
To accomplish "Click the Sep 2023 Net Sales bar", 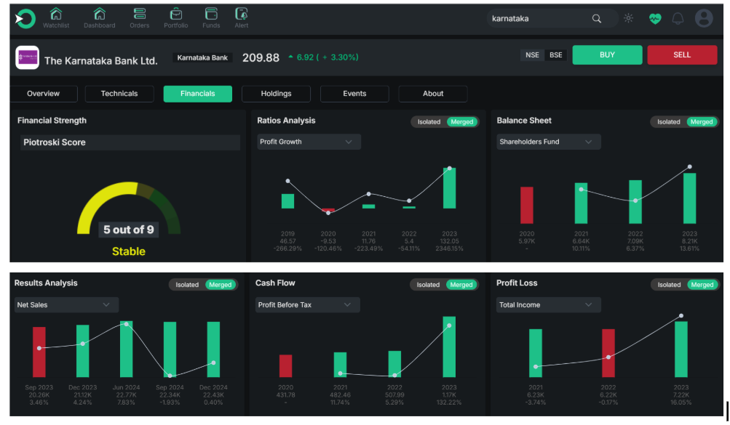I will point(39,352).
